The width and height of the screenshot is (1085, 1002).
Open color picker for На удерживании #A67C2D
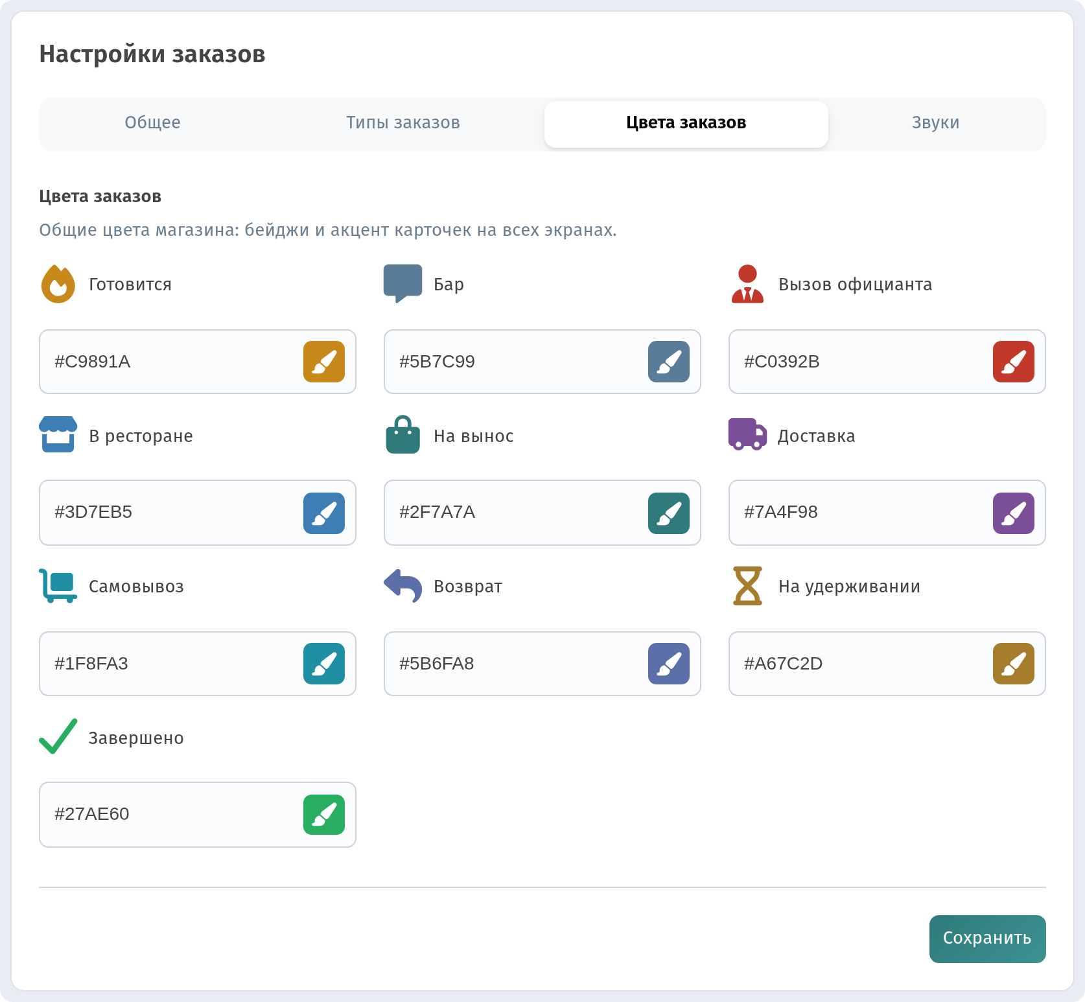coord(1014,664)
